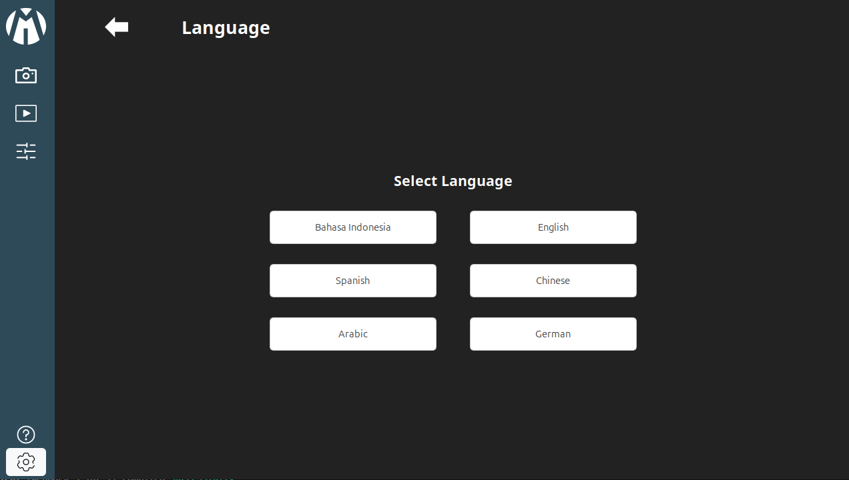
Task: Return to previous settings page via arrow
Action: coord(117,27)
